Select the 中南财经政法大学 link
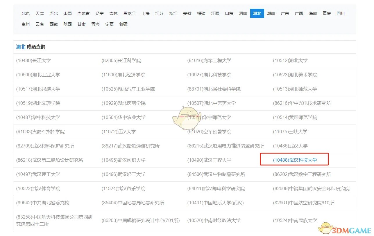Viewport: 374px width, 236px height. [x=215, y=220]
